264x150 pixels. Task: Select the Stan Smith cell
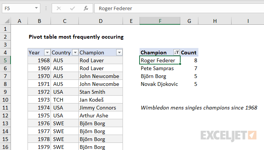tap(101, 92)
